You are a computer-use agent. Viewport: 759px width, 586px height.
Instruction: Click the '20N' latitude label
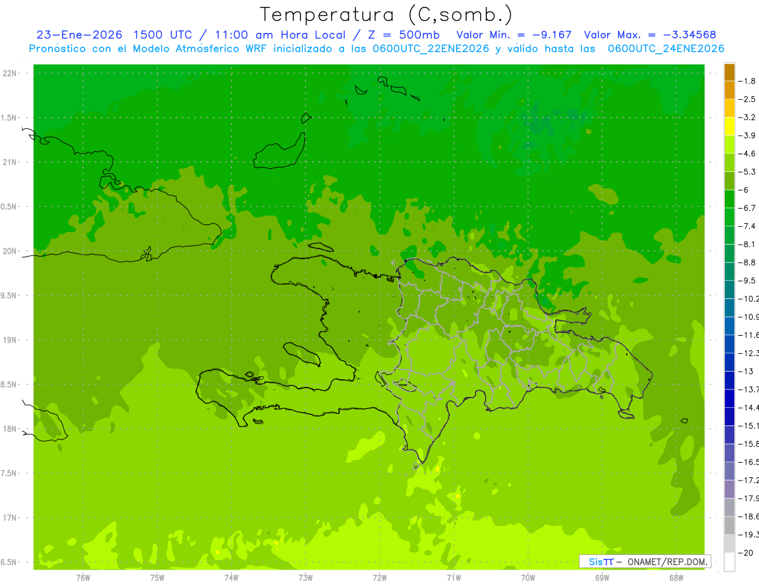point(9,251)
